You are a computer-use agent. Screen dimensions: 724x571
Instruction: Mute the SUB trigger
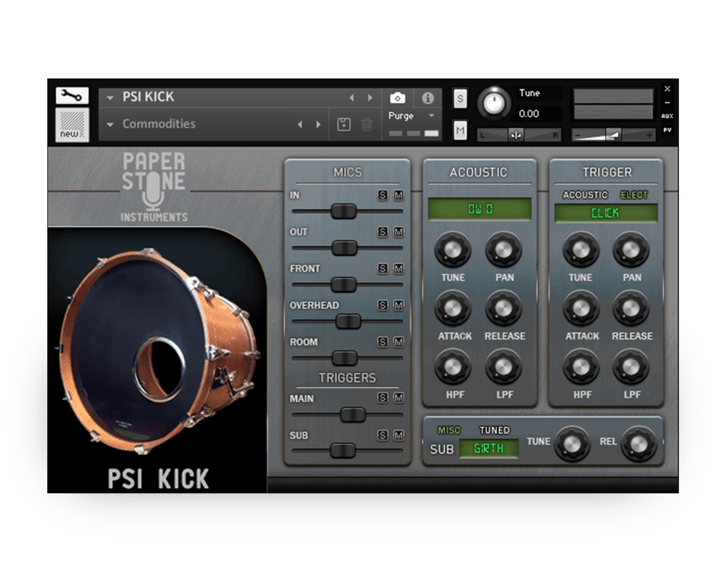pyautogui.click(x=399, y=435)
